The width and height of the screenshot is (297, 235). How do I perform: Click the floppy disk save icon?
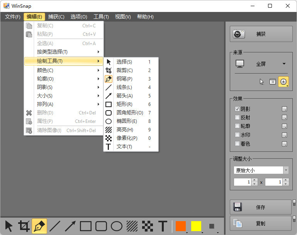coord(238,207)
